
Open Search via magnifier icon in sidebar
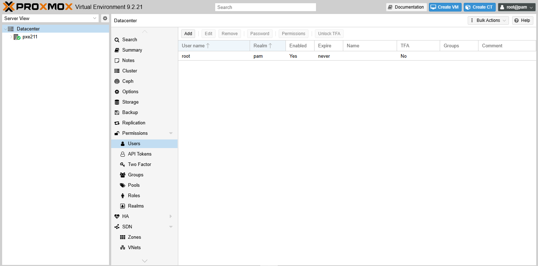(x=117, y=40)
